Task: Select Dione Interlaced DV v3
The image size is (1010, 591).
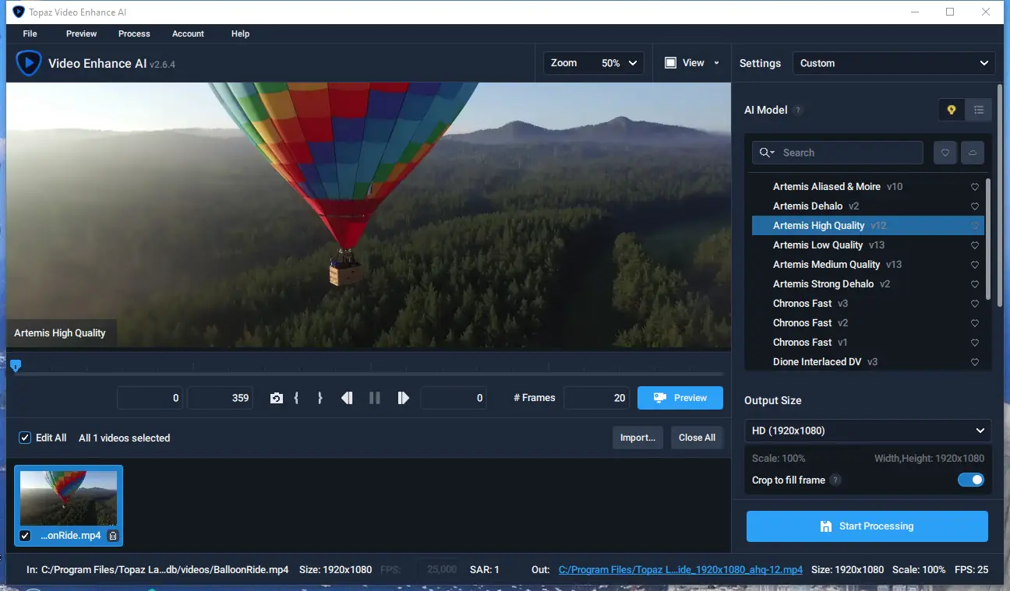Action: click(x=868, y=362)
